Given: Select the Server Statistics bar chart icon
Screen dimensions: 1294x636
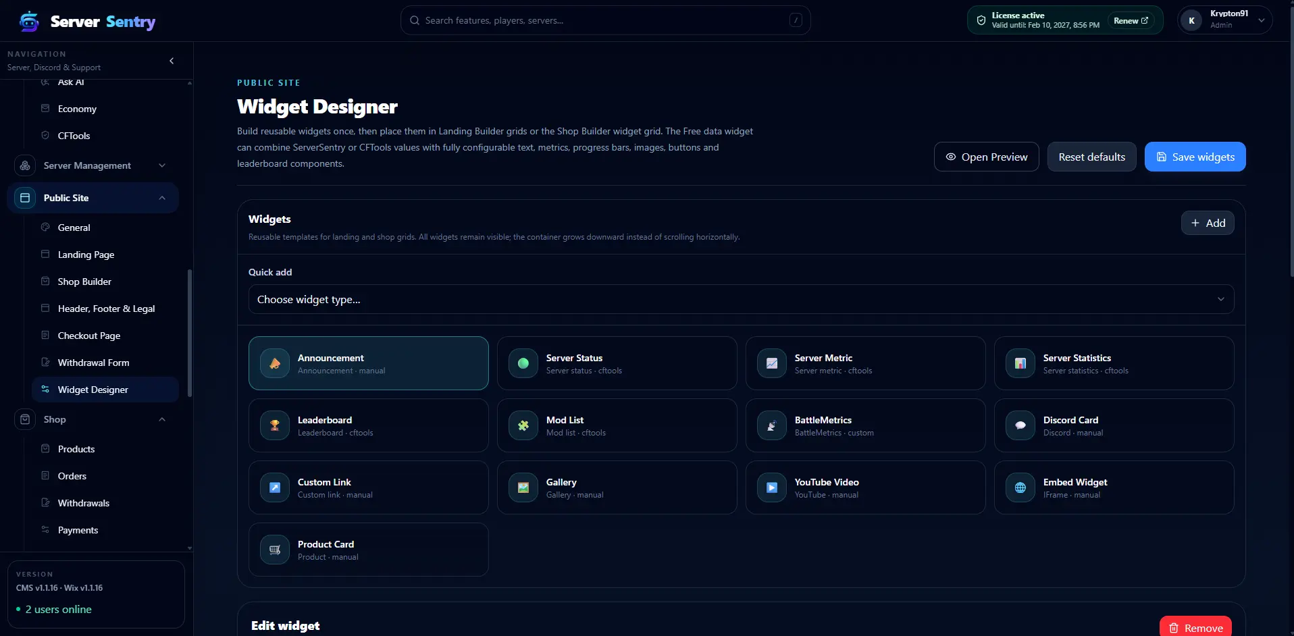Looking at the screenshot, I should click(x=1020, y=363).
